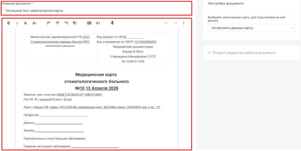The image size is (301, 151).
Task: Click the clear formatting icon
Action: click(x=26, y=23)
